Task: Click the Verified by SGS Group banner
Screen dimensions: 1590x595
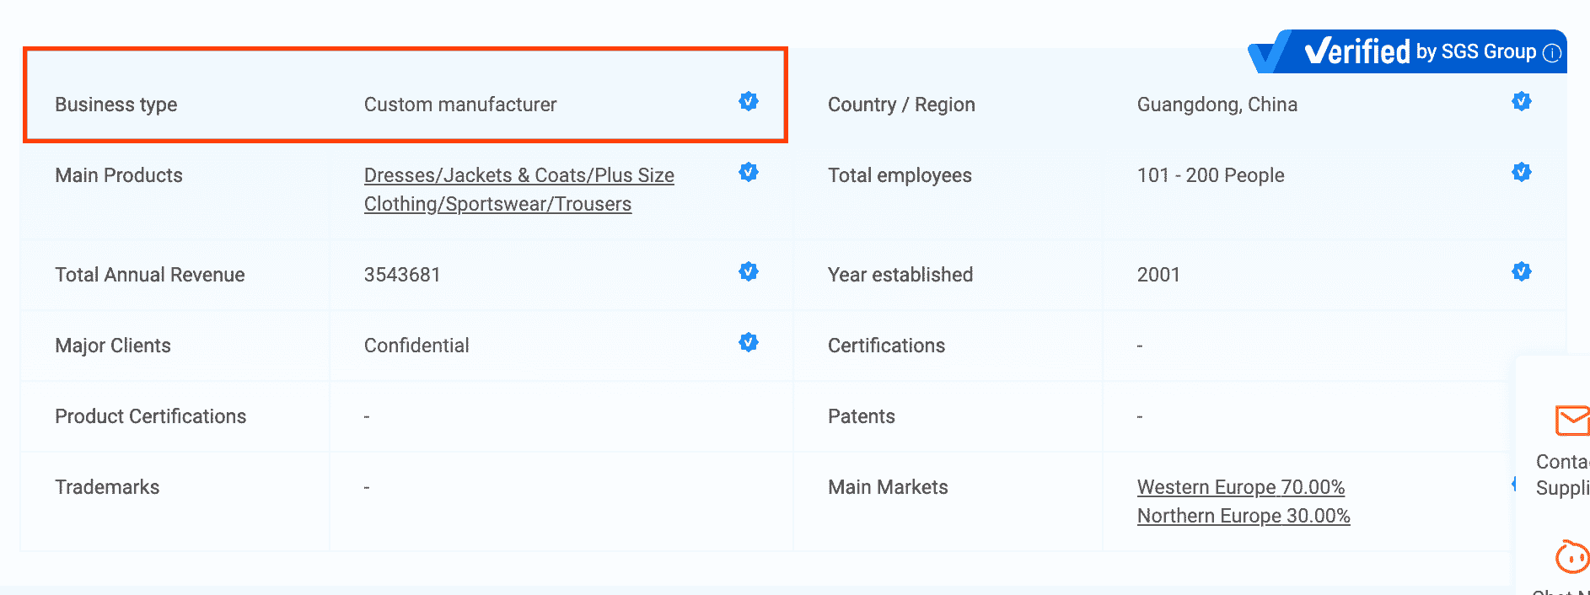Action: tap(1416, 52)
